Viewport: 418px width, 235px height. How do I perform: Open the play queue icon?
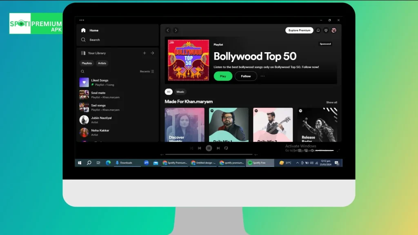[300, 151]
